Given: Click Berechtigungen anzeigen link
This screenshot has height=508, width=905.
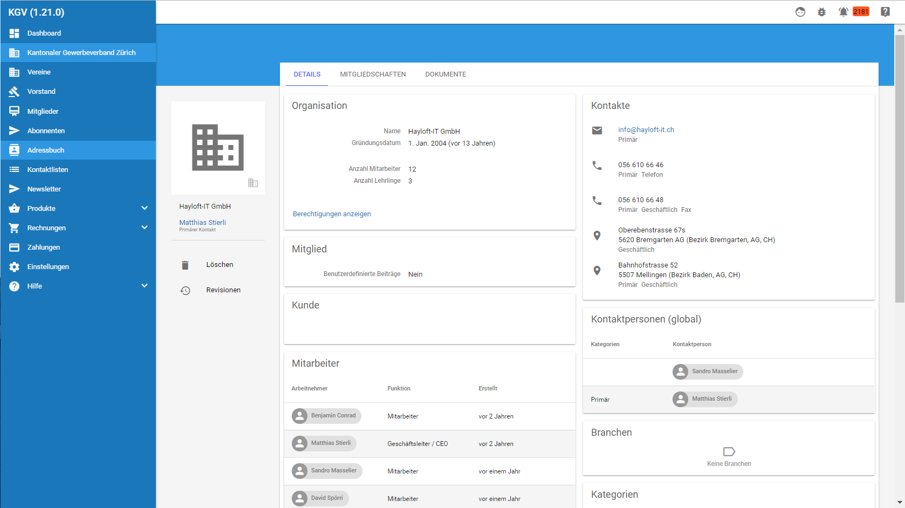Looking at the screenshot, I should point(332,214).
